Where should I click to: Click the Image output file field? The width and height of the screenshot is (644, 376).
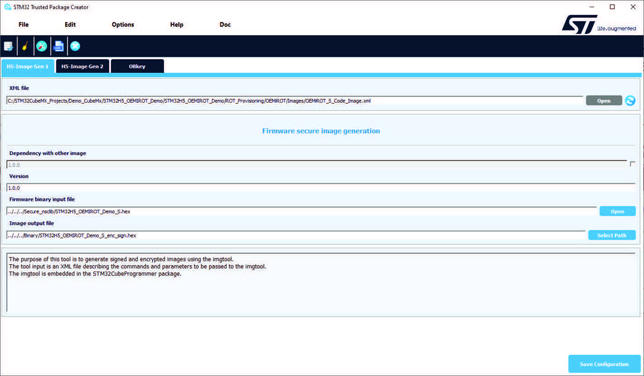(296, 235)
